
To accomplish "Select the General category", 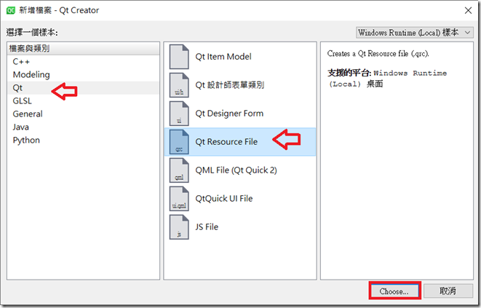I will coord(83,114).
